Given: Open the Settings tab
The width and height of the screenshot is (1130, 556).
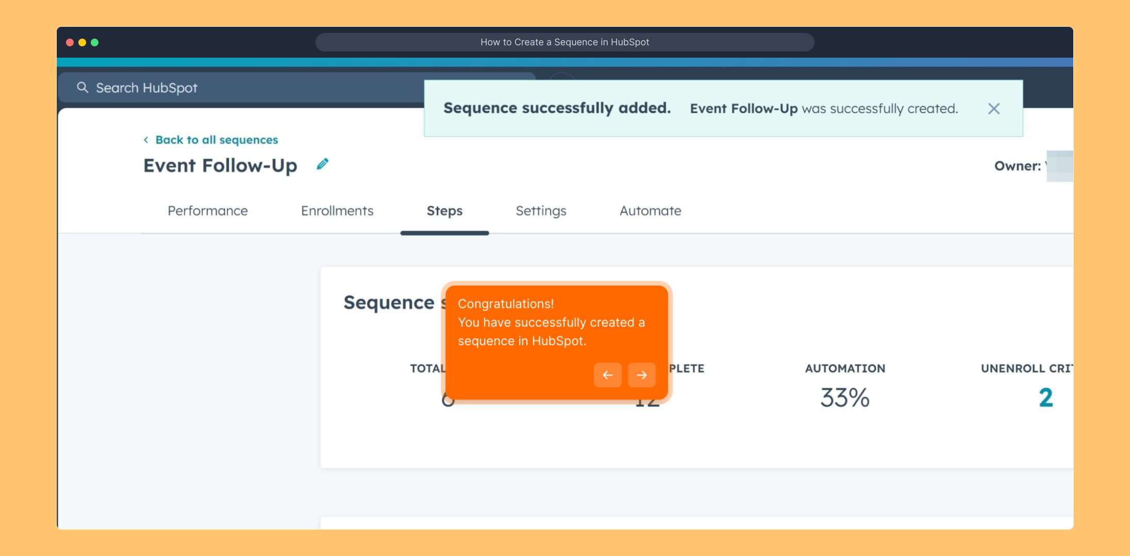Looking at the screenshot, I should [x=541, y=211].
